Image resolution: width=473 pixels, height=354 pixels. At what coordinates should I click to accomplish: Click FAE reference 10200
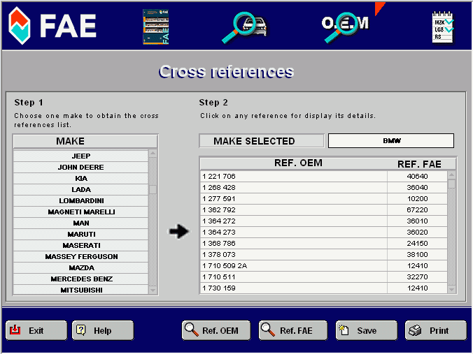(x=417, y=198)
